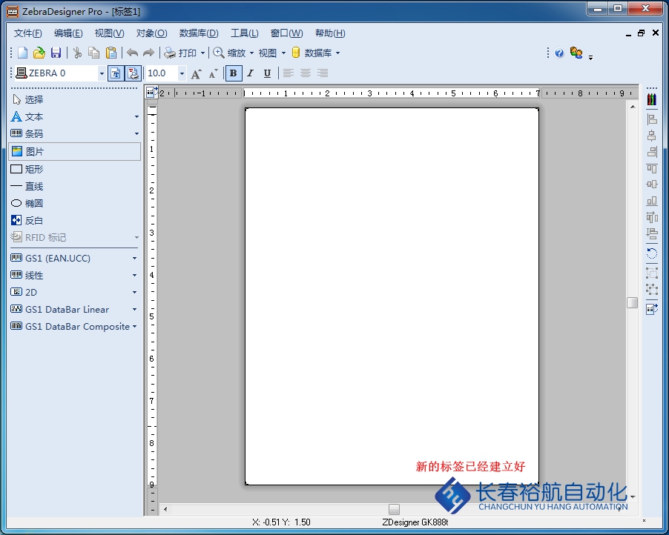Open a label file via folder icon
Image resolution: width=669 pixels, height=535 pixels.
[x=39, y=53]
